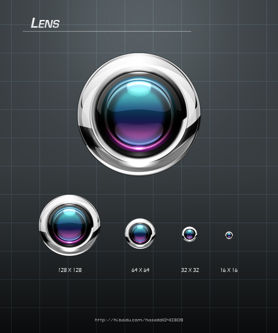This screenshot has width=278, height=333.
Task: Choose the tiny 16 X 16 lens icon
Action: coord(229,235)
